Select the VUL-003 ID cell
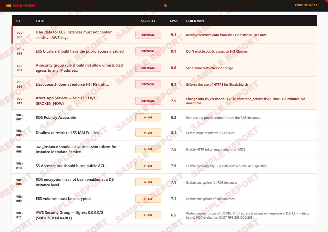The image size is (328, 232). click(x=20, y=51)
